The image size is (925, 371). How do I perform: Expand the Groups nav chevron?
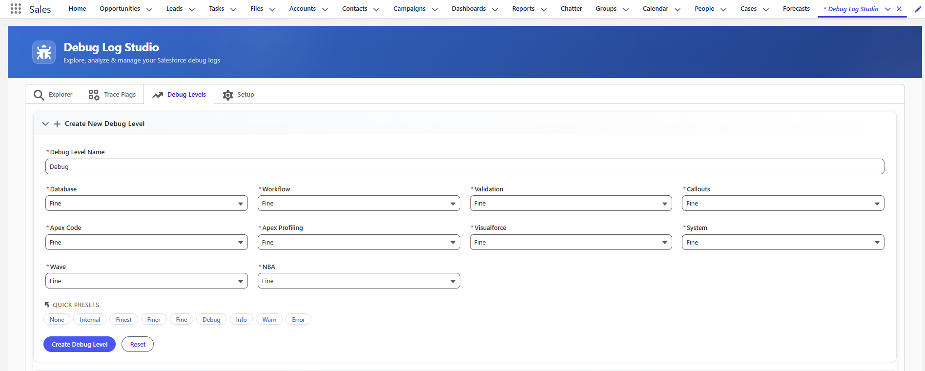coord(626,9)
